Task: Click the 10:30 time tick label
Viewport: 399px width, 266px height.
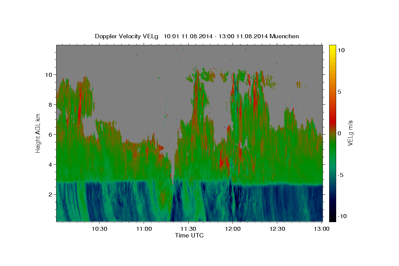Action: (x=99, y=229)
